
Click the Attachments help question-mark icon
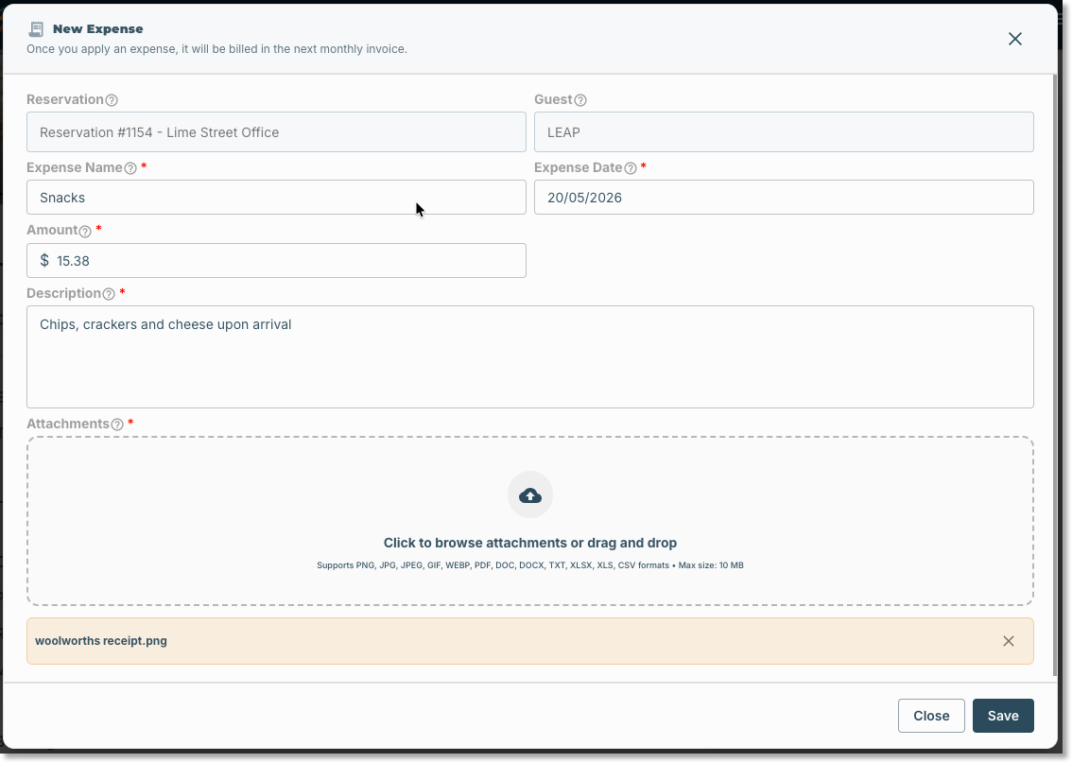117,425
